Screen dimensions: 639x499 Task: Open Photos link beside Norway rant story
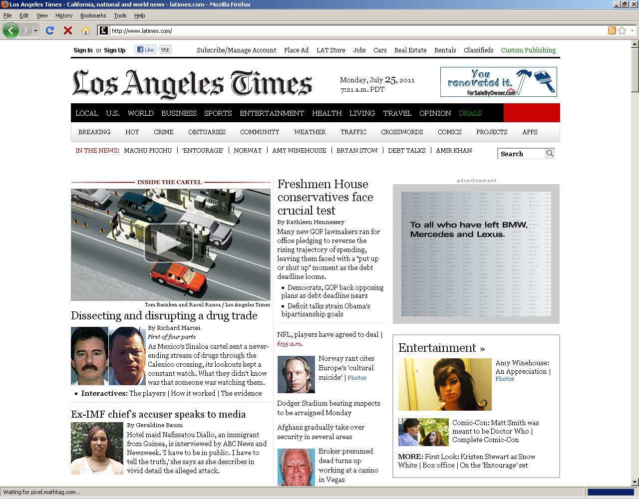[x=357, y=378]
